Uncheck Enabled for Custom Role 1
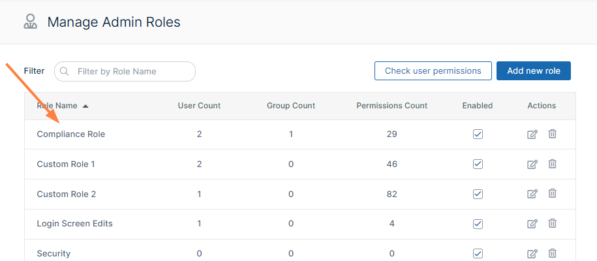Image resolution: width=597 pixels, height=261 pixels. 478,164
